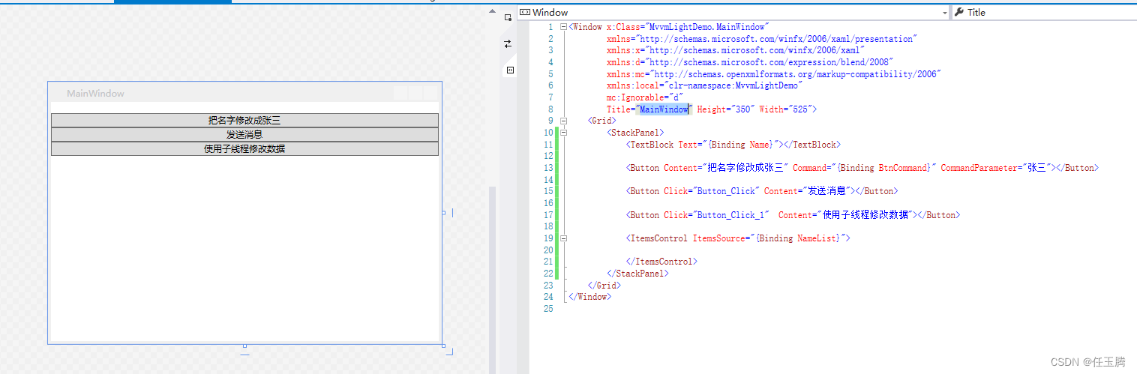Click the xmlns:mc openxmlformats namespace line
1137x374 pixels.
point(773,74)
